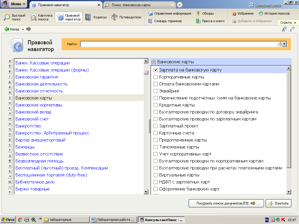Close Правовой навигатор tab
The image size is (299, 224).
[99, 5]
